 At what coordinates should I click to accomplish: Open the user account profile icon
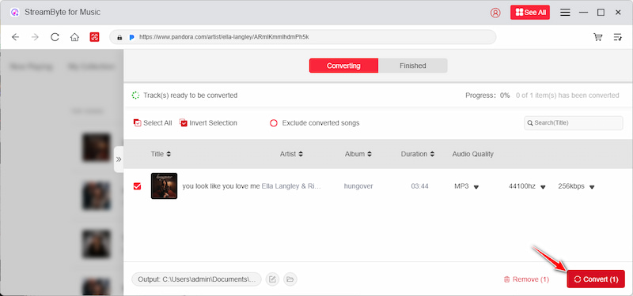coord(495,13)
